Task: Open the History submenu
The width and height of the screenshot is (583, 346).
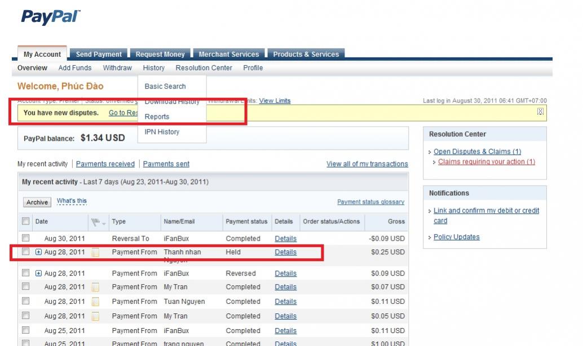Action: [154, 68]
